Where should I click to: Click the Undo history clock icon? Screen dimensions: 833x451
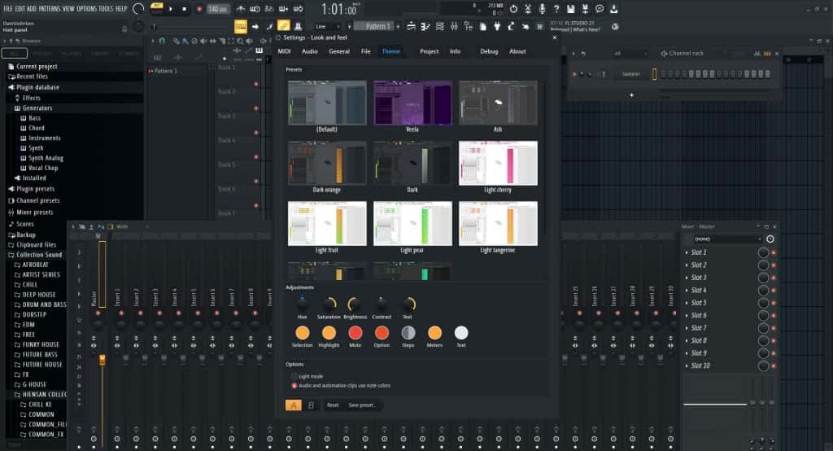[513, 9]
